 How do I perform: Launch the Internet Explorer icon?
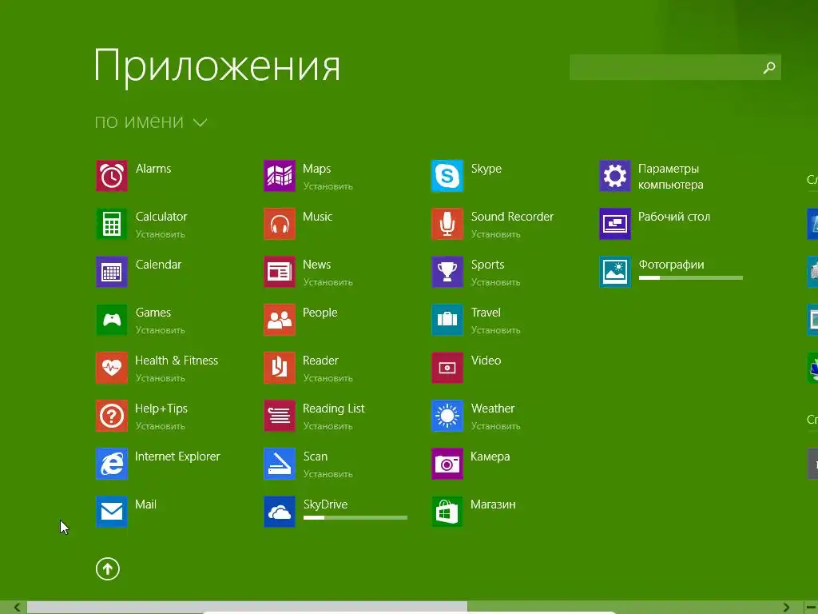tap(112, 464)
